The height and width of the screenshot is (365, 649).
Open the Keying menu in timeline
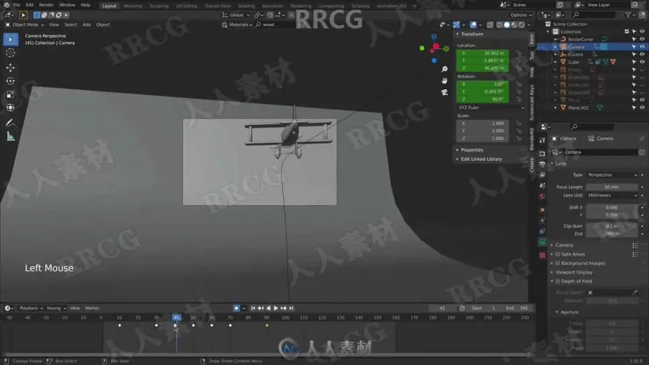point(55,308)
